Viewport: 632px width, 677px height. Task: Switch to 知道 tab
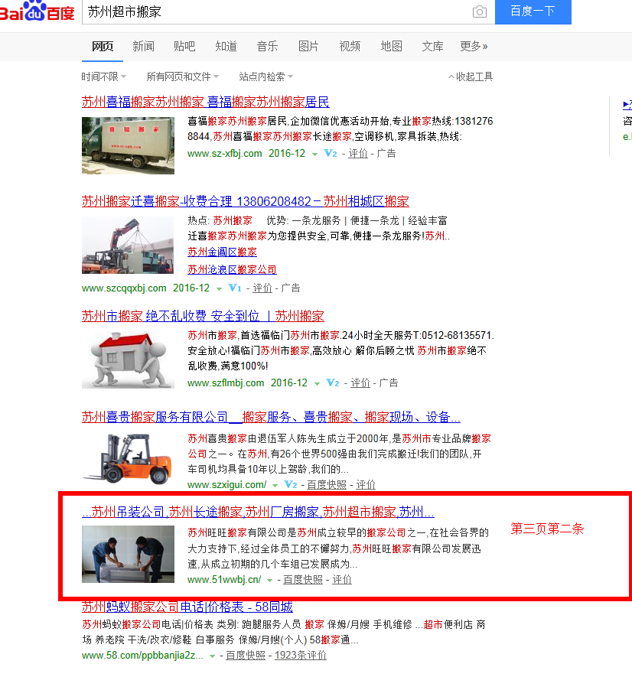(226, 46)
